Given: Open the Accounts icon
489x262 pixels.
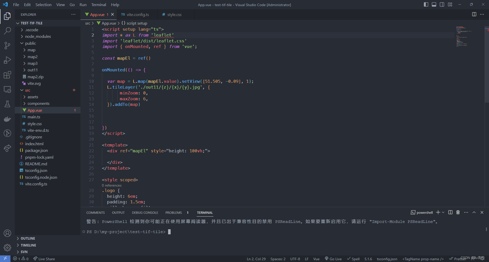Looking at the screenshot, I should [x=7, y=233].
